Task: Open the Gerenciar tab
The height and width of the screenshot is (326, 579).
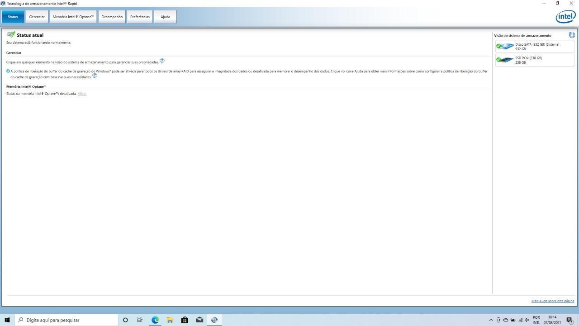Action: (x=37, y=17)
